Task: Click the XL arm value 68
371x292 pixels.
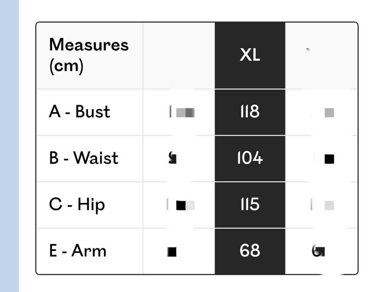Action: [250, 251]
